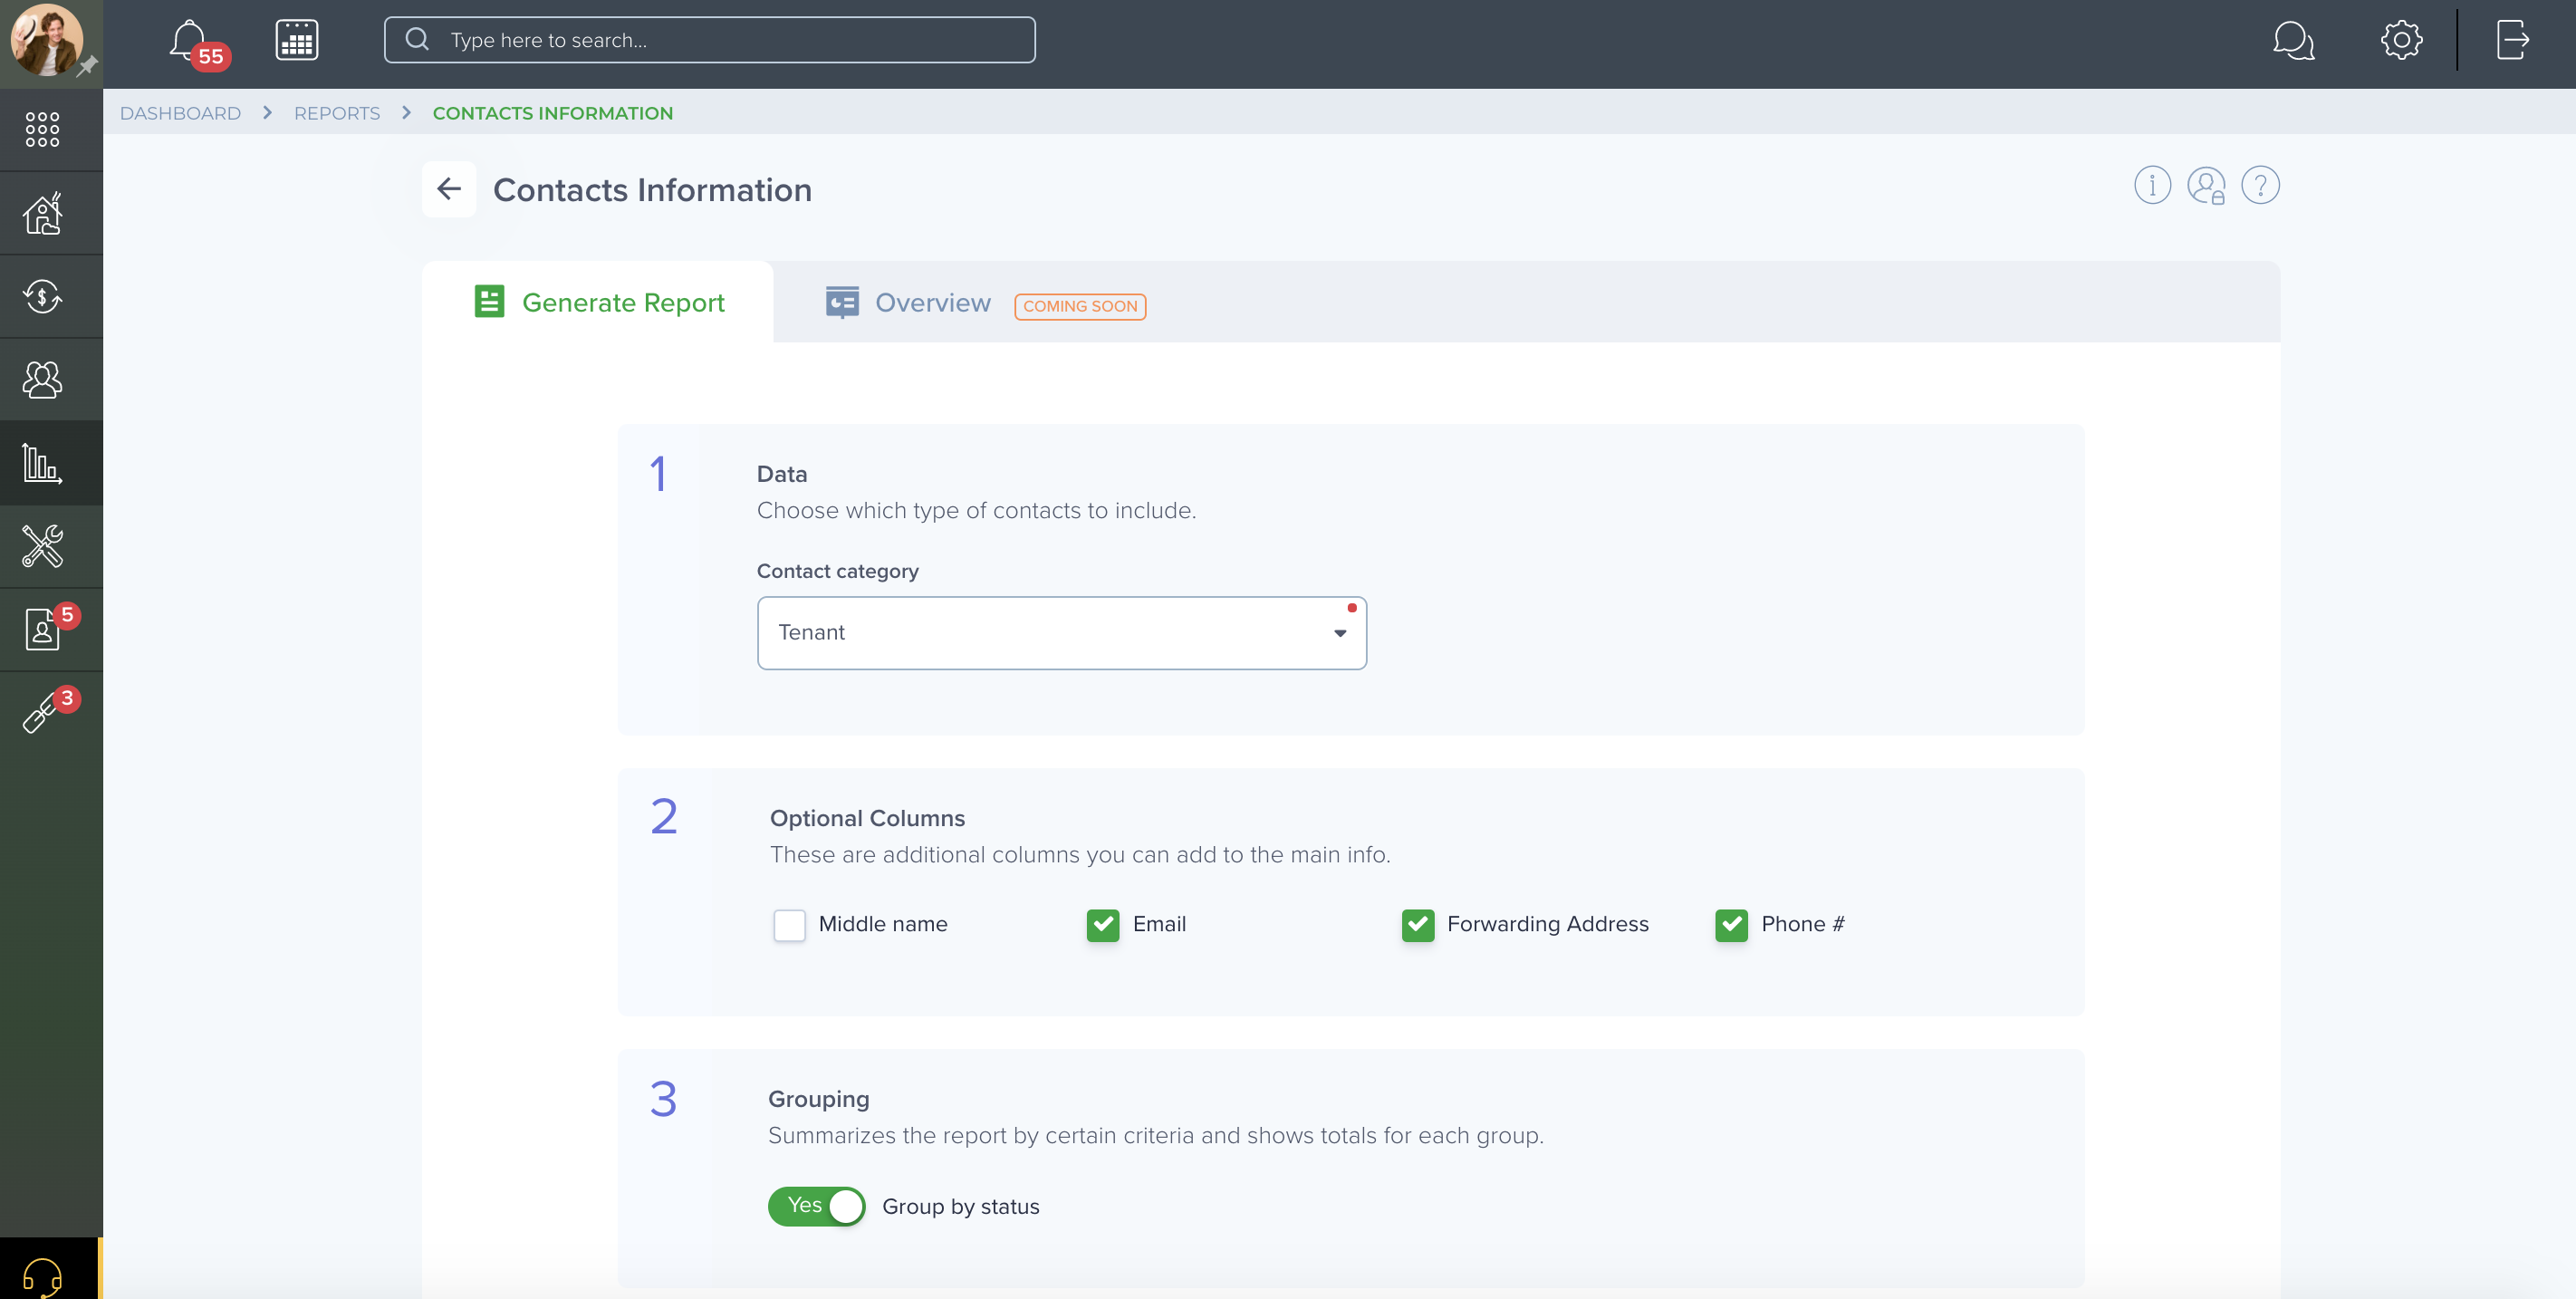Open the chat messages icon
The height and width of the screenshot is (1299, 2576).
pyautogui.click(x=2293, y=41)
